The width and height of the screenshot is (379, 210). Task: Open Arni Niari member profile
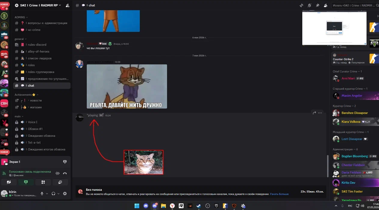pyautogui.click(x=355, y=78)
